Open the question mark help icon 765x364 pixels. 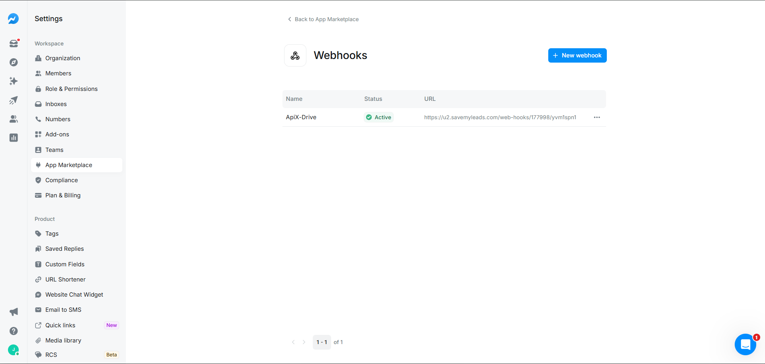coord(14,331)
